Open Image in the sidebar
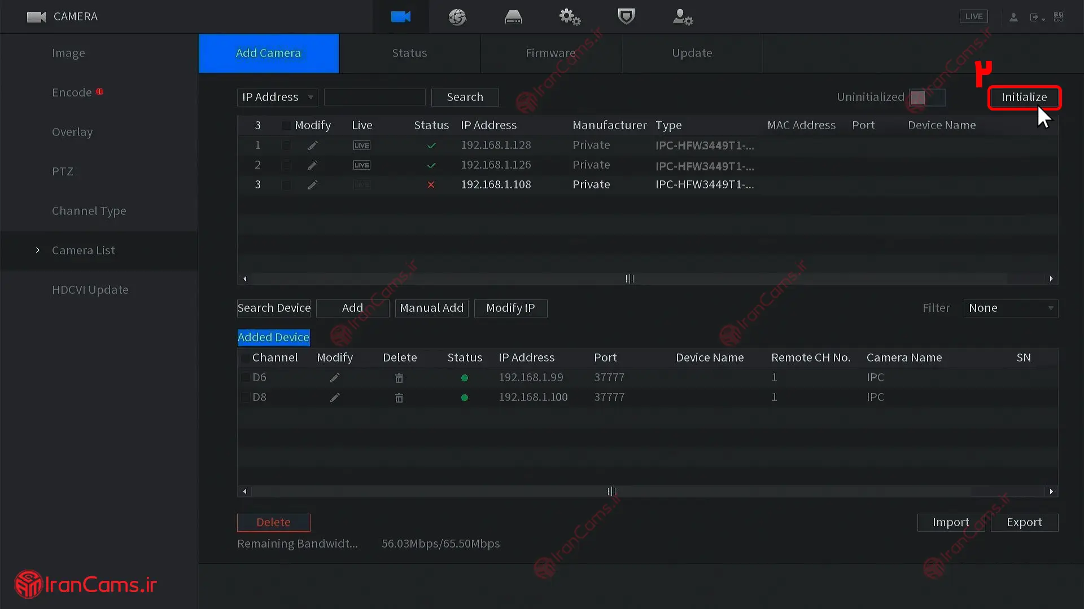The height and width of the screenshot is (609, 1084). coord(68,53)
